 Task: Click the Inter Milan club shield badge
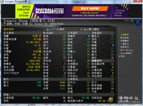point(138,23)
